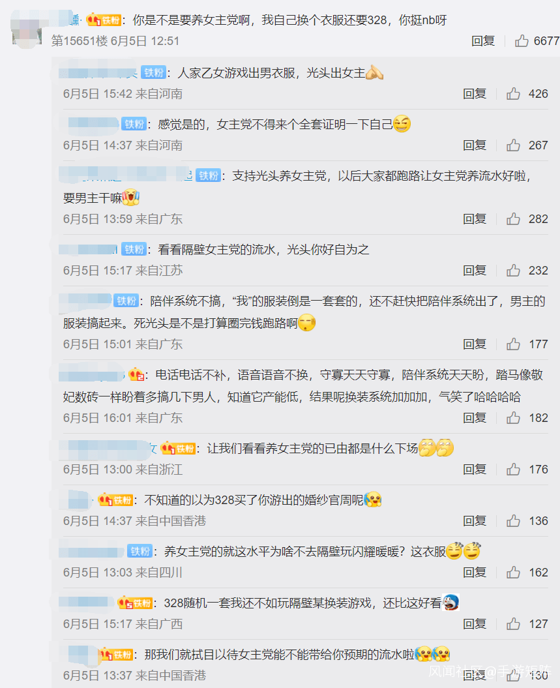Click thumbs-up on comment with 426 likes
This screenshot has width=560, height=688.
click(513, 93)
